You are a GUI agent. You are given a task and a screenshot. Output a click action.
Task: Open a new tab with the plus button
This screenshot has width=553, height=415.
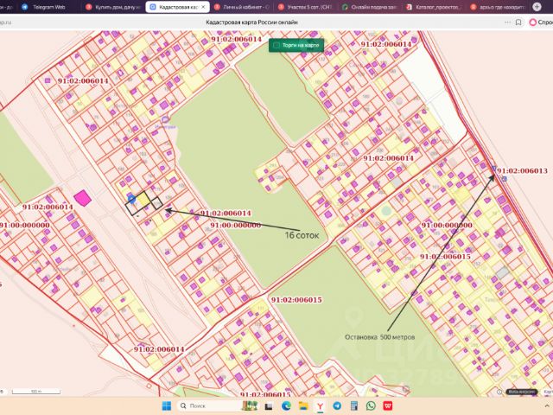[537, 7]
